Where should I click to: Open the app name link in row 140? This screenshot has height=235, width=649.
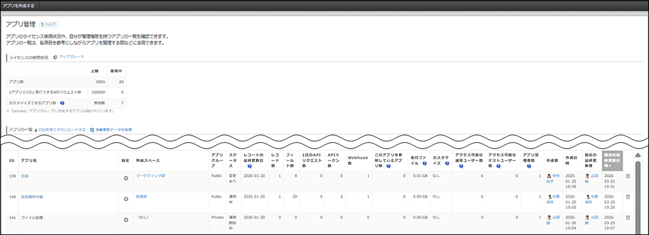(32, 197)
